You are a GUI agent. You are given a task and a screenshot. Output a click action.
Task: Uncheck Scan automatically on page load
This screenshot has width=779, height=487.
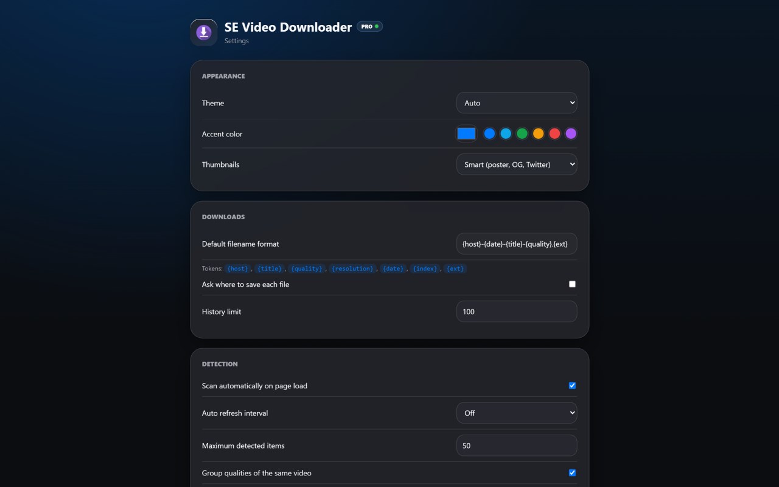(572, 385)
